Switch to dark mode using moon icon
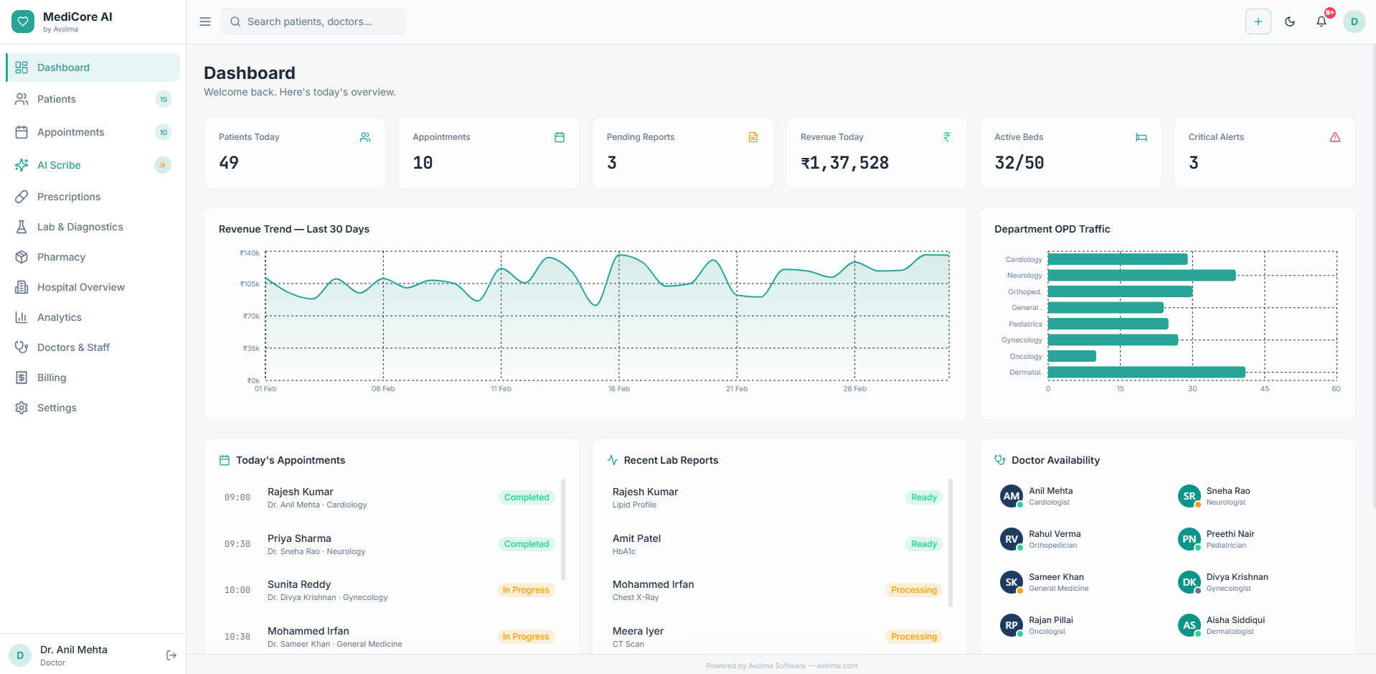Viewport: 1376px width, 674px height. coord(1290,22)
